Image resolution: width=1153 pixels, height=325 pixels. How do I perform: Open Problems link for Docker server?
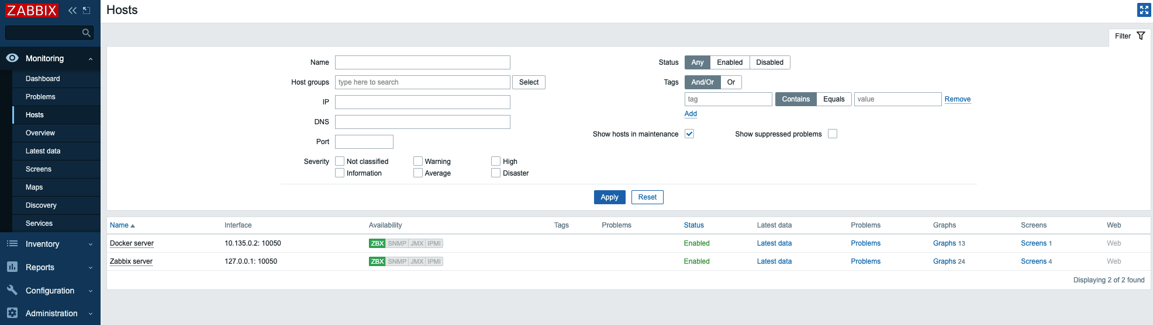tap(865, 243)
